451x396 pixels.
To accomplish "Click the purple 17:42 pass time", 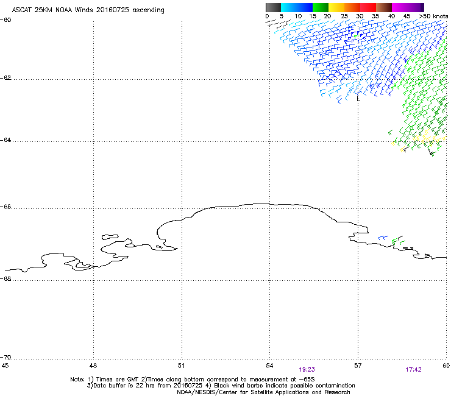I will (413, 370).
